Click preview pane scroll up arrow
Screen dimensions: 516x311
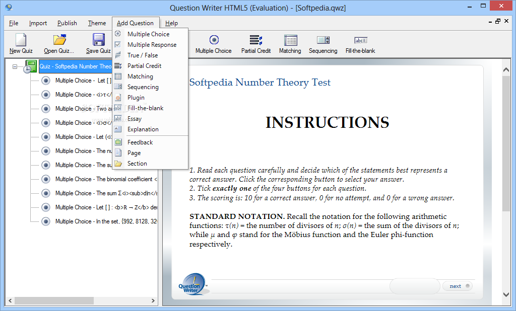506,69
